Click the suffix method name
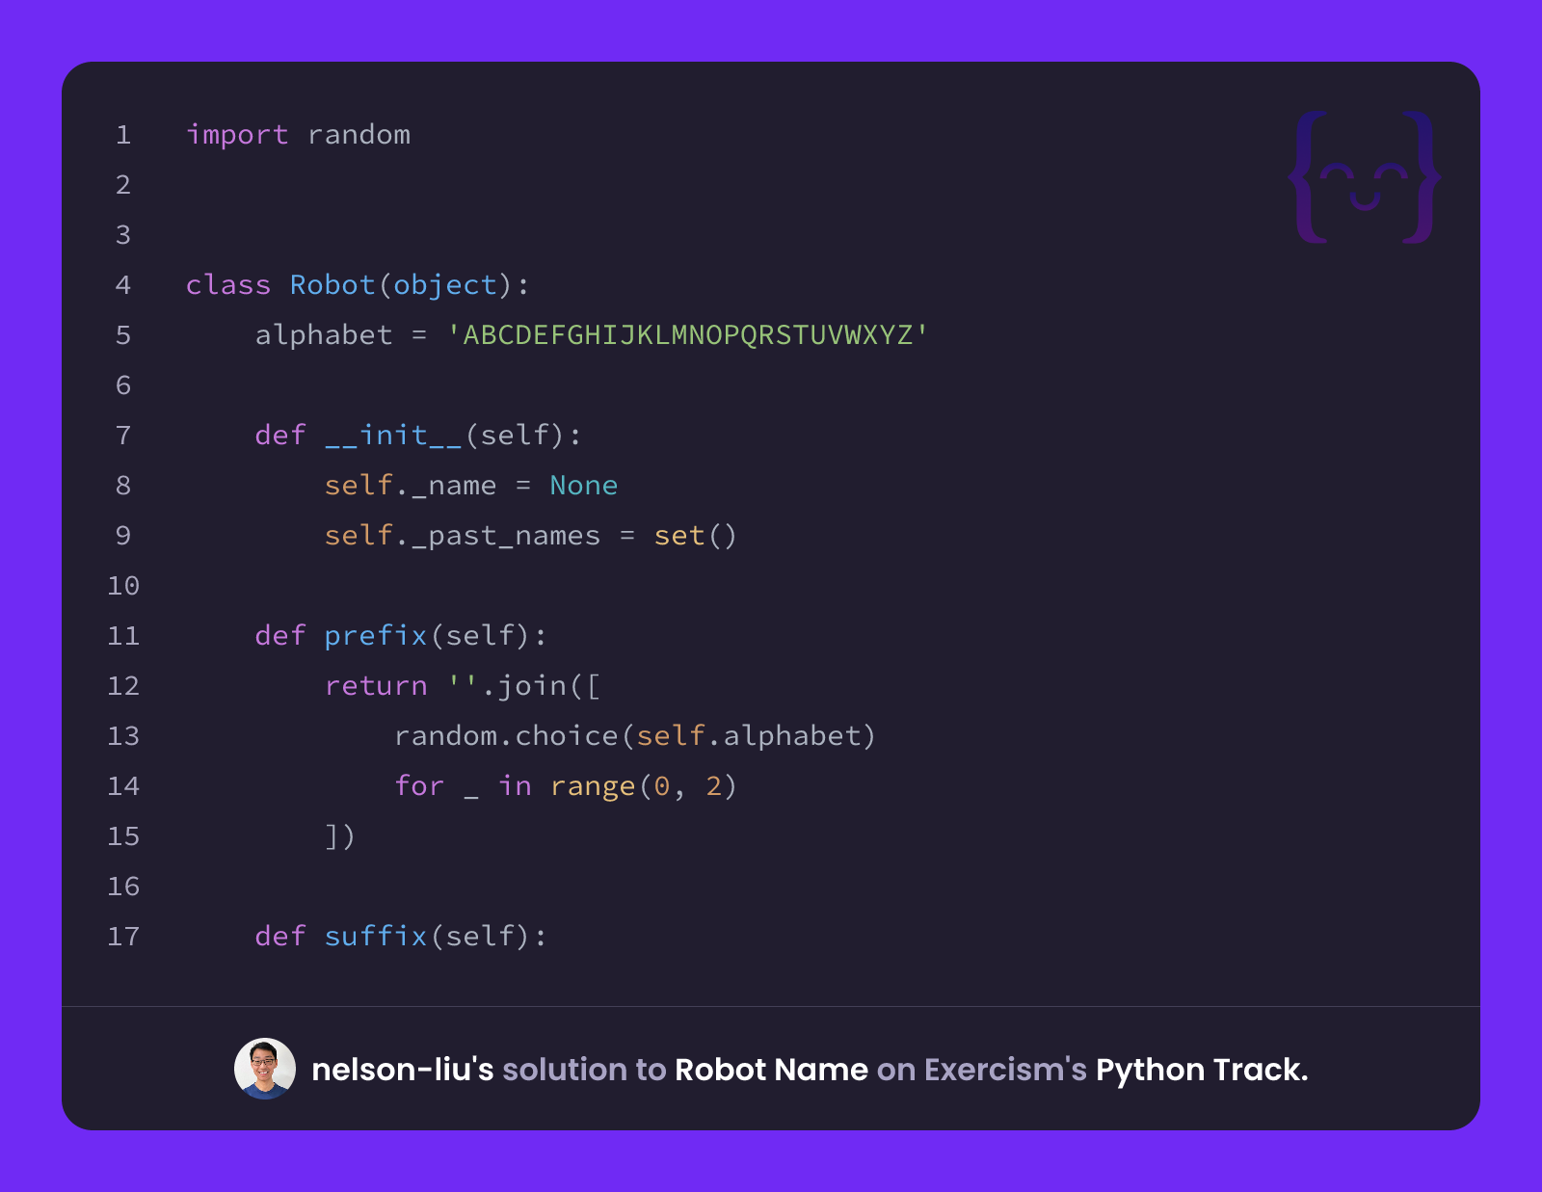Viewport: 1542px width, 1192px height. [x=376, y=937]
